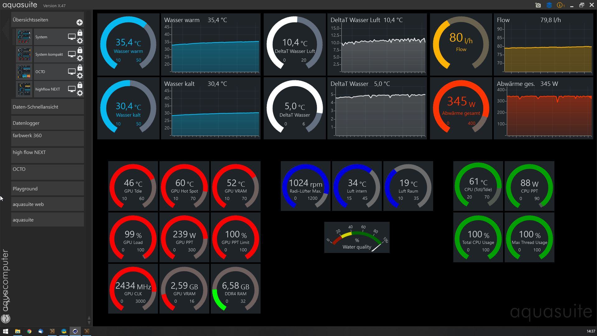Click the blue layers stack icon
The height and width of the screenshot is (336, 597).
[549, 5]
